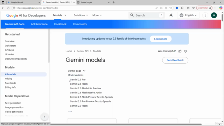224x126 pixels.
Task: Toggle the light/dark theme sun icon
Action: [171, 15]
